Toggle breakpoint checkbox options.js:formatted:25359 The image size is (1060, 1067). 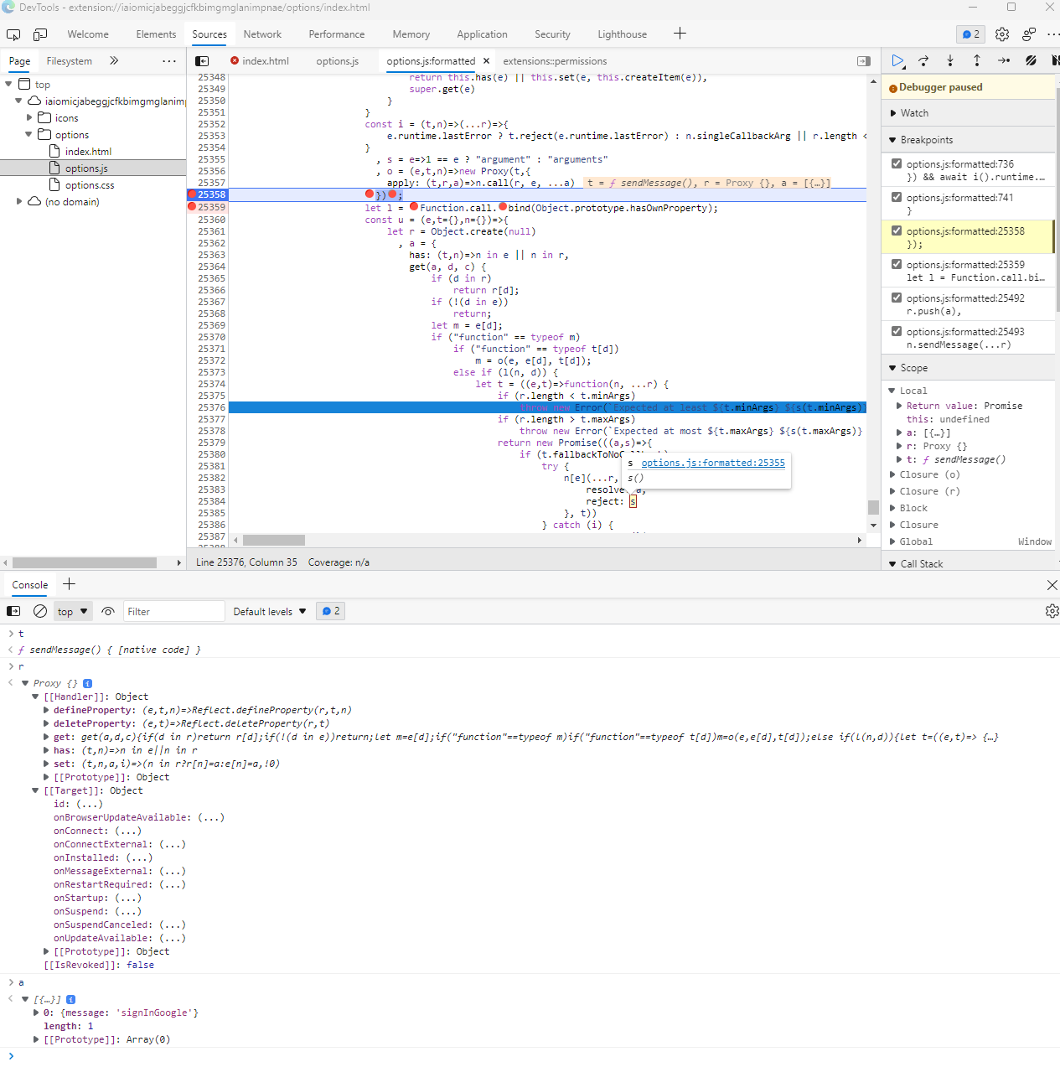(897, 264)
